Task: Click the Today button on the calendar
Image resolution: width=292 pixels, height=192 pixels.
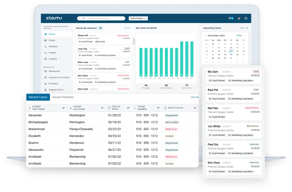Action: pos(239,35)
